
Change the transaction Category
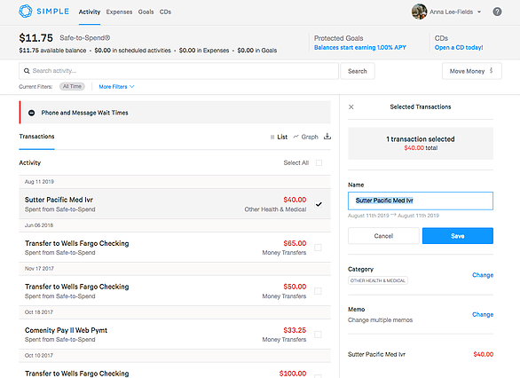click(x=483, y=275)
